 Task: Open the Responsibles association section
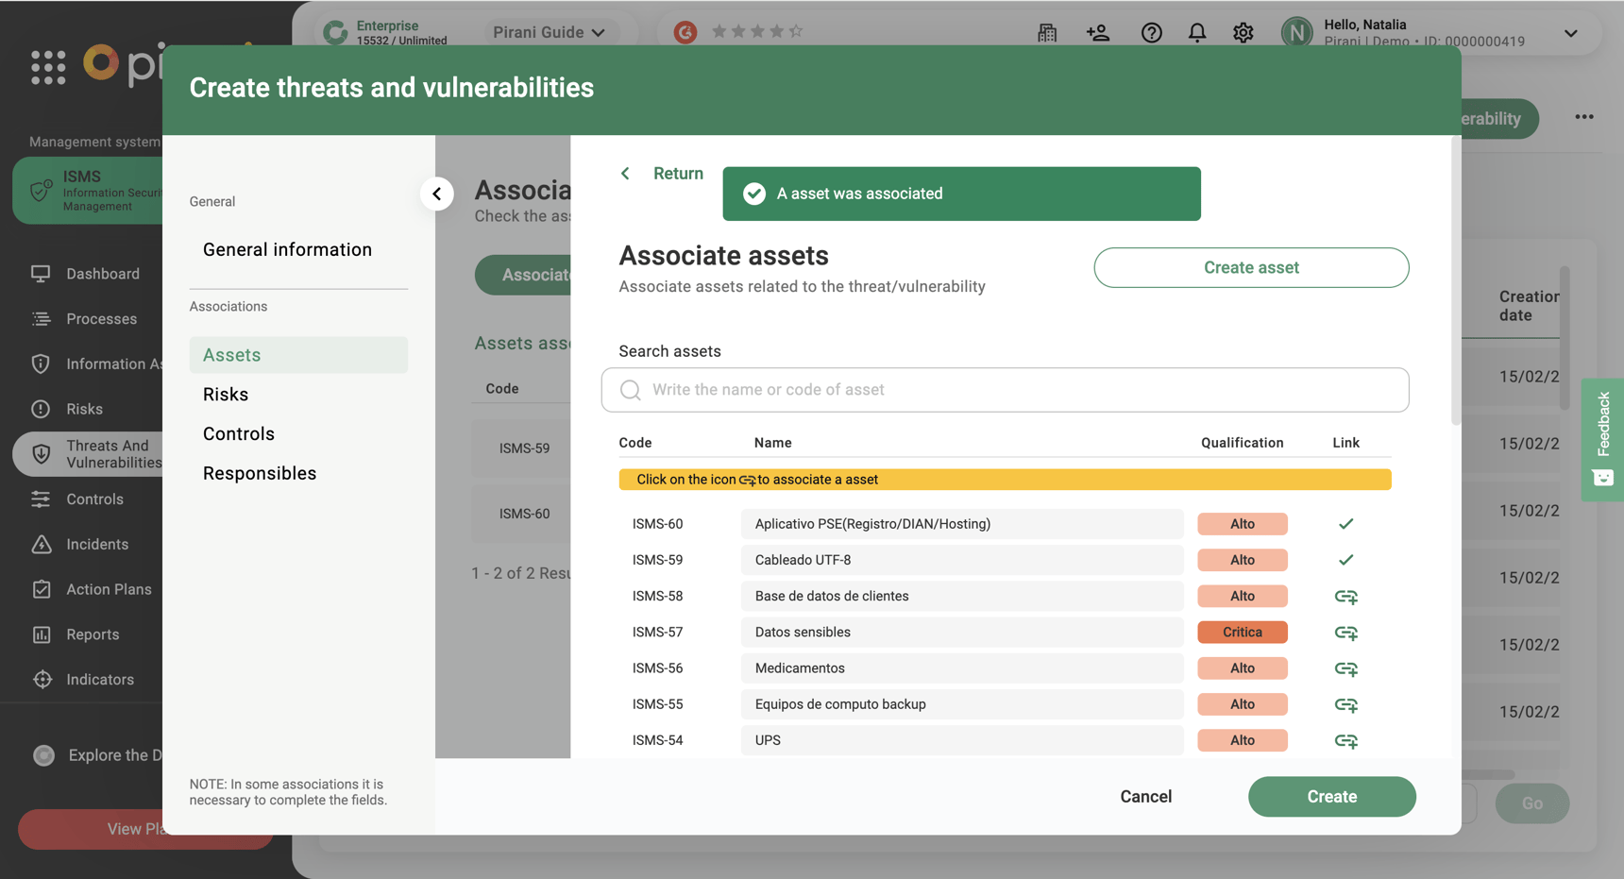[259, 473]
